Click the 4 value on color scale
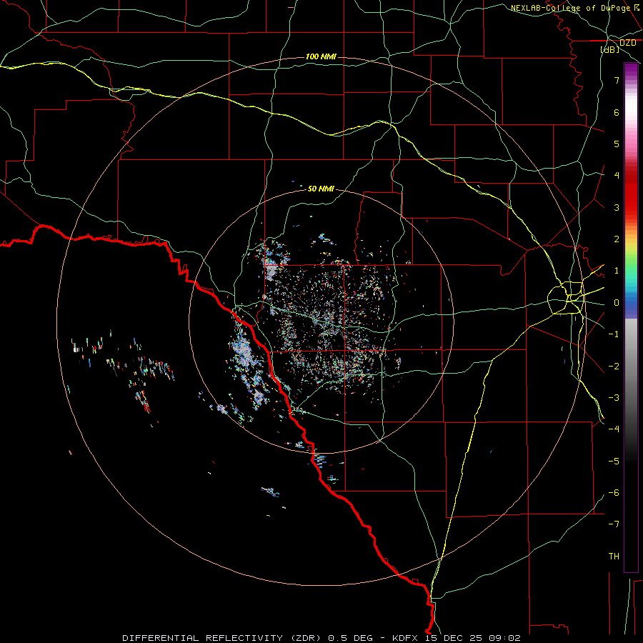The image size is (643, 643). tap(617, 176)
